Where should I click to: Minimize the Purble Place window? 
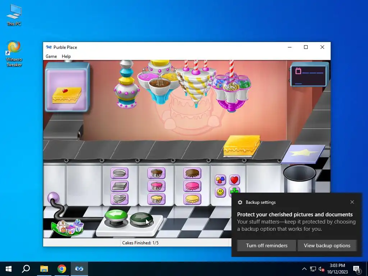(290, 47)
